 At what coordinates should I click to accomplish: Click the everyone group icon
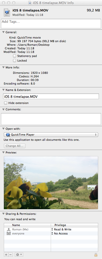[9, 233]
